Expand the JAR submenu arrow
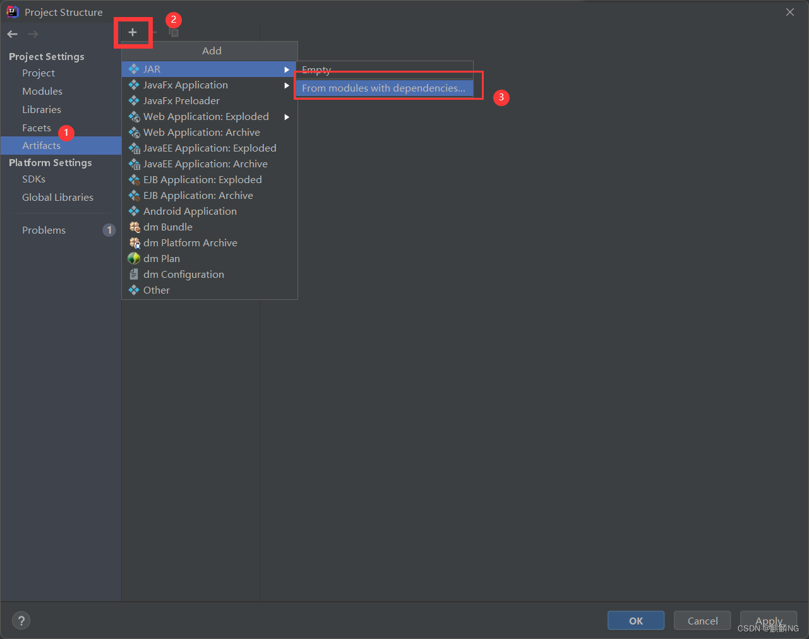 tap(287, 69)
